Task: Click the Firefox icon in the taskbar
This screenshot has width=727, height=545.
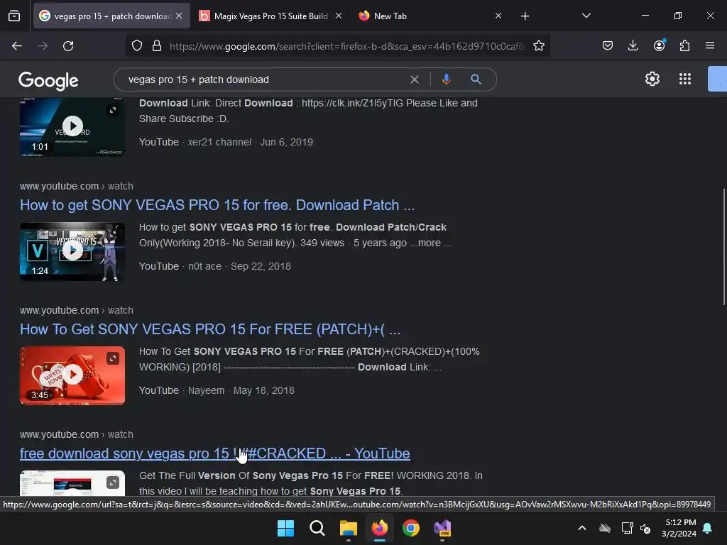Action: 380,528
